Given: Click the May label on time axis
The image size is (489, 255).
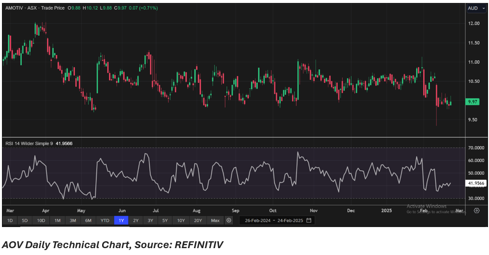Looking at the screenshot, I should point(81,211).
